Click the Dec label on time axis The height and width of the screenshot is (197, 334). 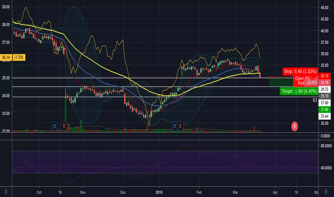point(123,192)
